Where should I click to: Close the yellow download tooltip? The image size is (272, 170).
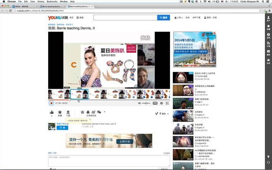click(90, 119)
